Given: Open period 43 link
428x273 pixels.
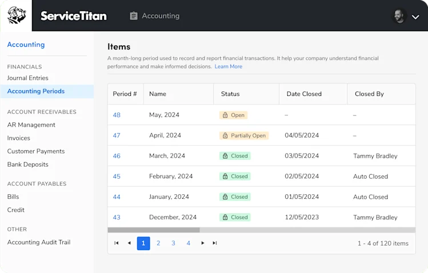Looking at the screenshot, I should 117,218.
